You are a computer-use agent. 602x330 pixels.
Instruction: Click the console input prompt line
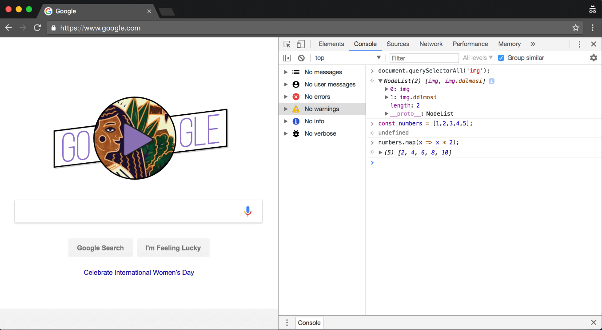tap(484, 163)
